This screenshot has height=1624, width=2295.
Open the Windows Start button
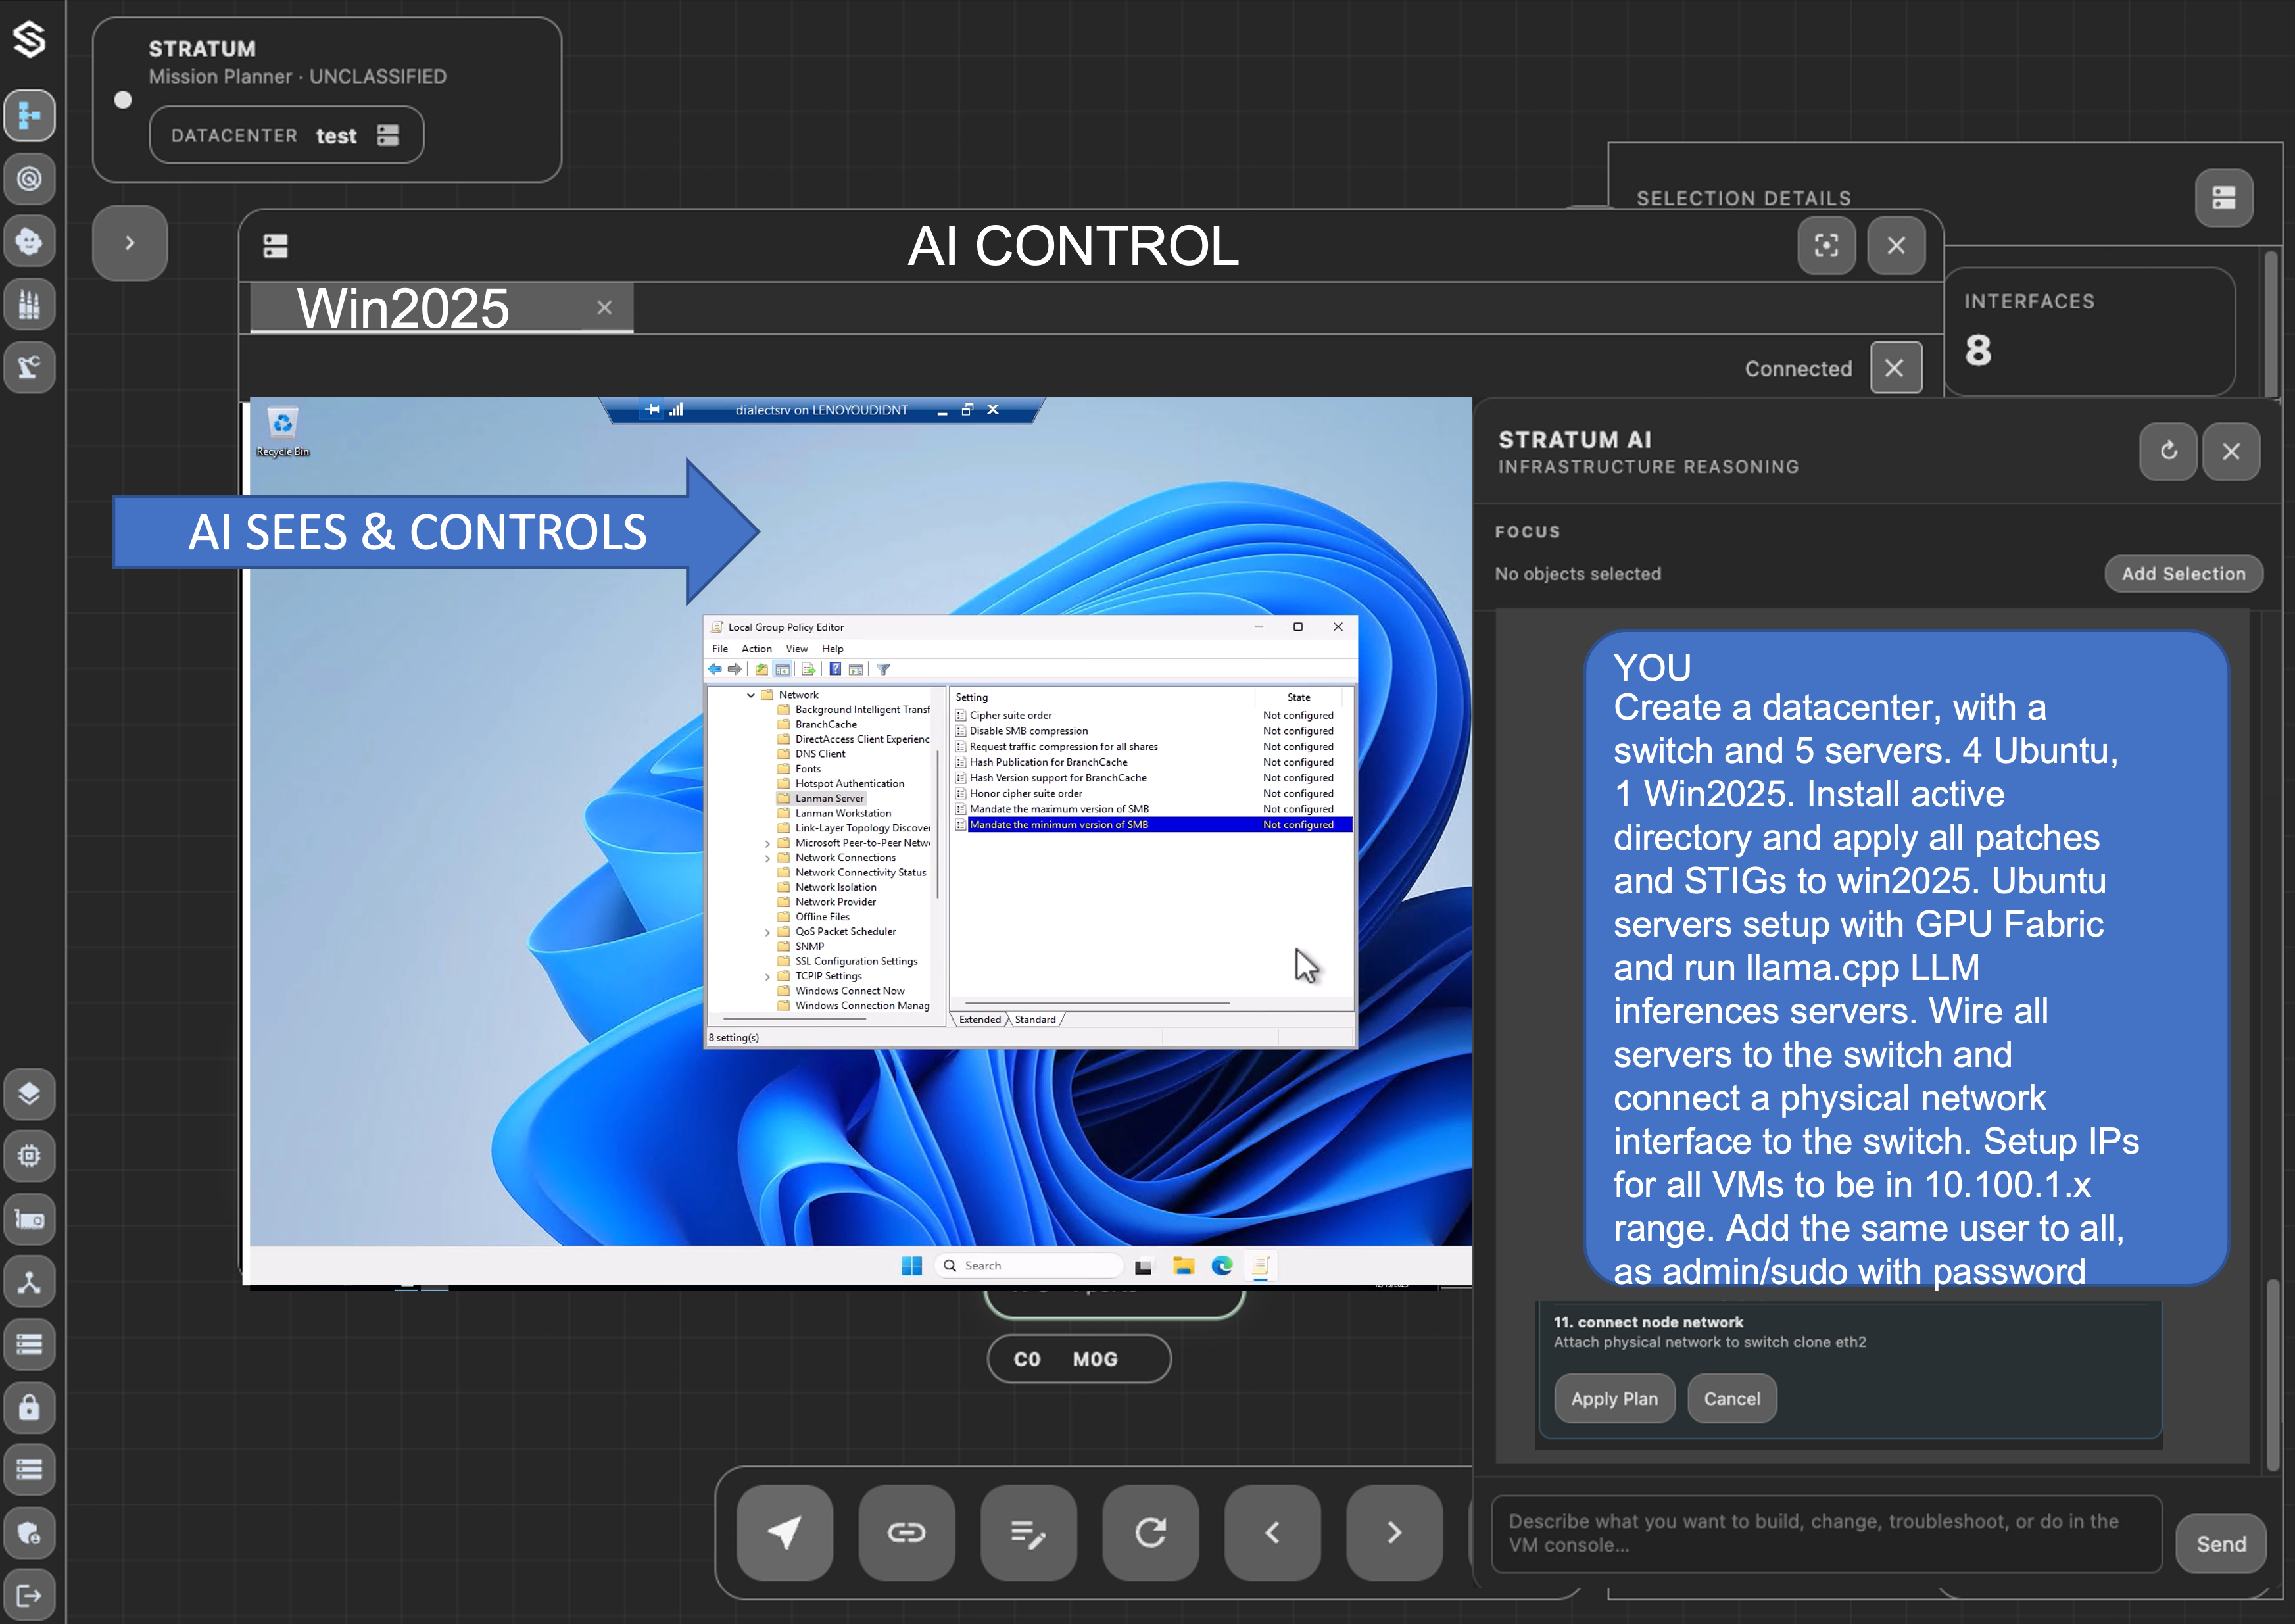click(x=911, y=1266)
